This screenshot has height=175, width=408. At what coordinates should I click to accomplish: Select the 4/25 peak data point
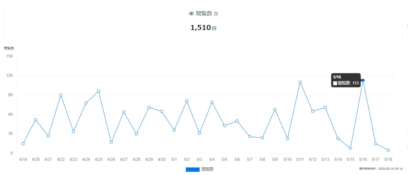tap(98, 91)
